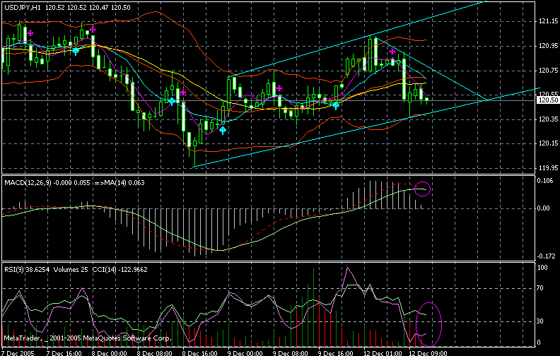Click the 121.15 price axis label
560x356 pixels.
point(547,21)
